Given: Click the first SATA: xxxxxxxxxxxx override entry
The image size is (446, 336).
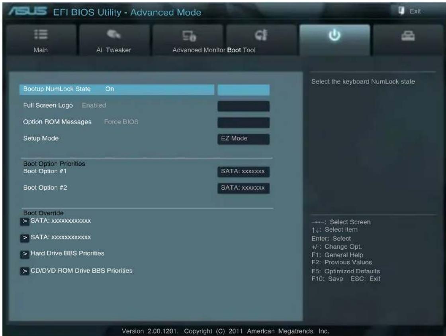Looking at the screenshot, I should coord(61,221).
